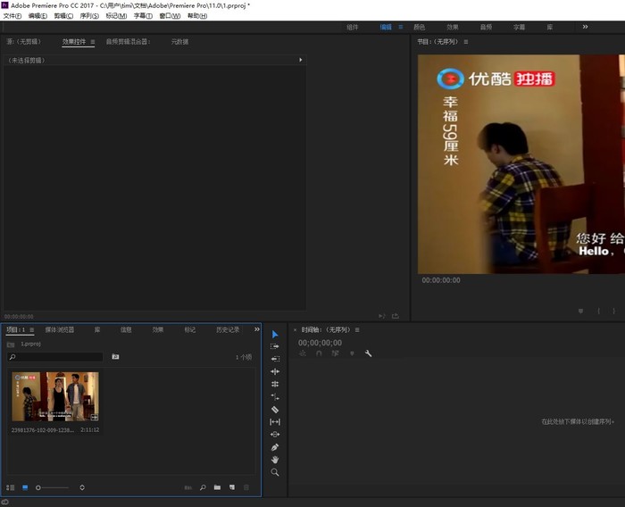Screen dimensions: 625x507
Task: Select the Pen tool
Action: tap(275, 447)
